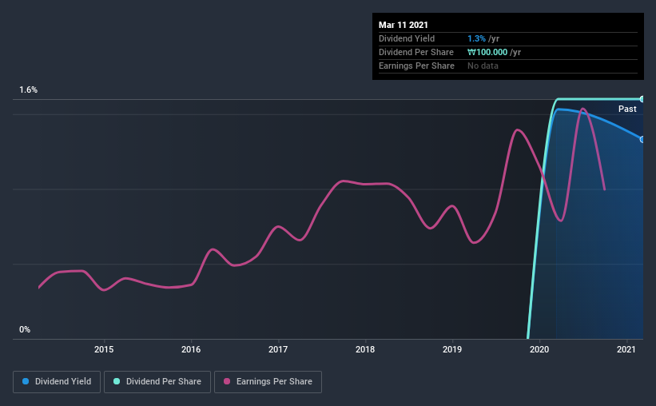656x406 pixels.
Task: Select the 2019 x-axis label
Action: pos(452,348)
